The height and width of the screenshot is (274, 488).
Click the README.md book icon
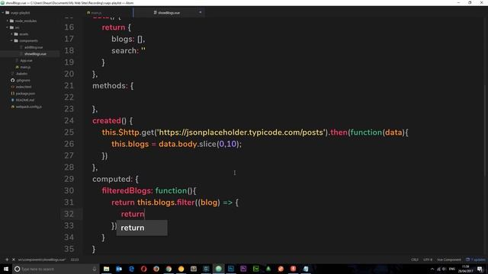click(x=13, y=100)
